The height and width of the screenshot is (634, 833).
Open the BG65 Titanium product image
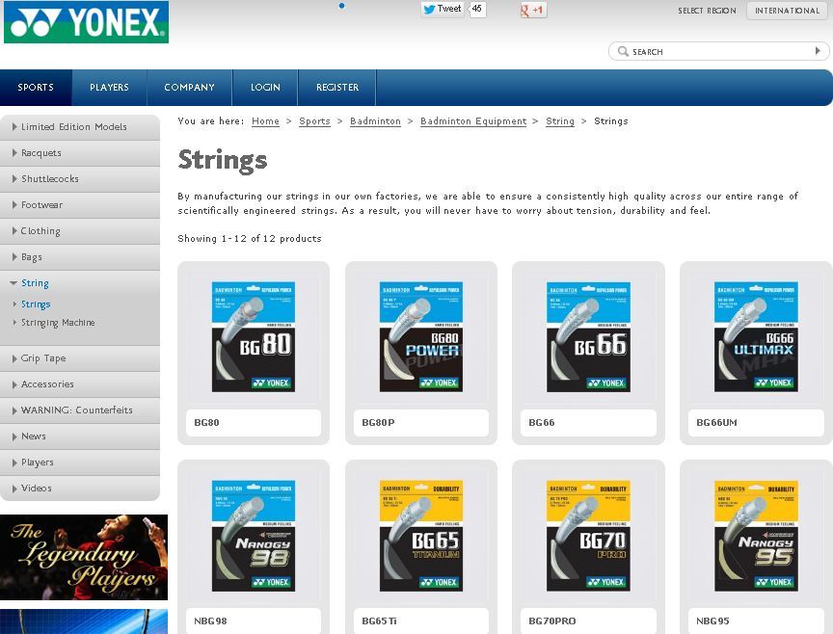coord(420,535)
